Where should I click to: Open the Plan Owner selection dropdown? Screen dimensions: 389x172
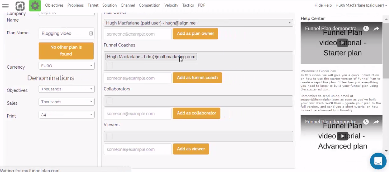click(198, 23)
